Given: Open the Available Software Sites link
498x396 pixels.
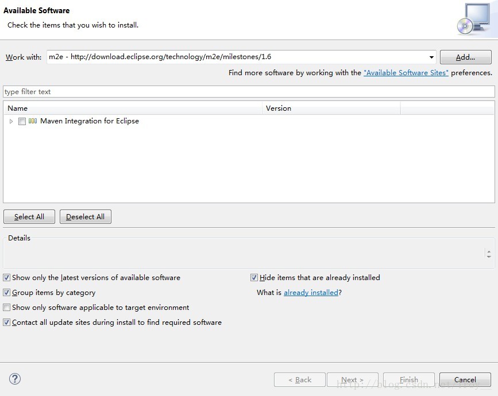Looking at the screenshot, I should pos(406,73).
